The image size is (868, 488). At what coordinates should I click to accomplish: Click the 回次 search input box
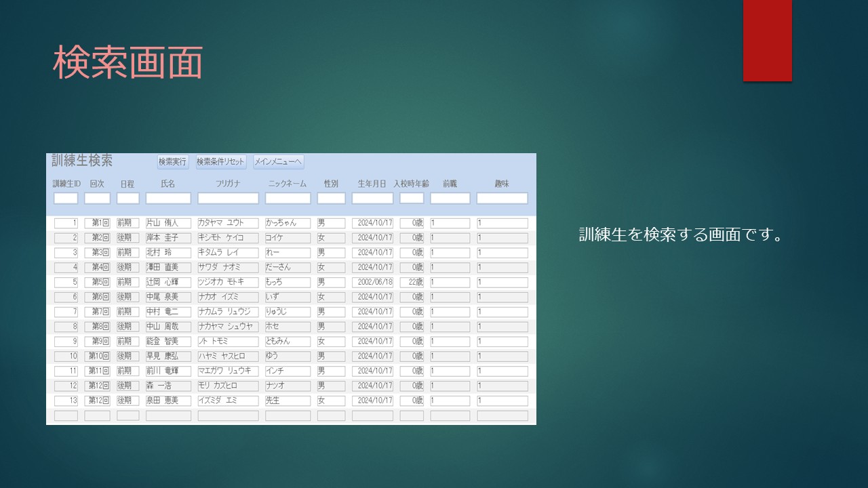click(x=97, y=199)
